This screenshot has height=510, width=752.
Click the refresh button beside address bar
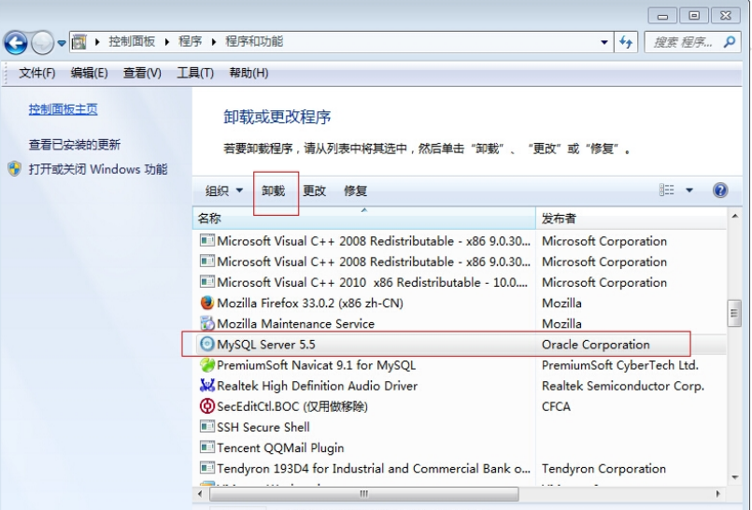click(x=626, y=42)
